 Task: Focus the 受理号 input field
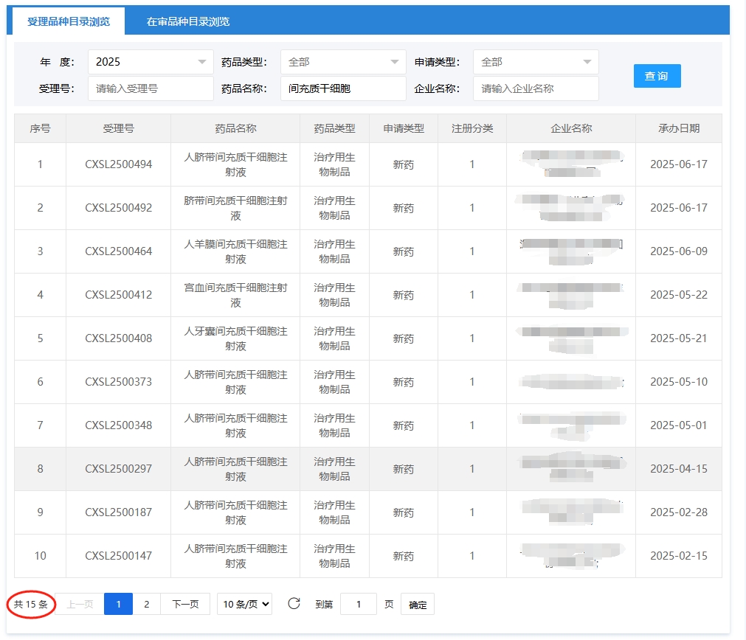click(x=151, y=88)
